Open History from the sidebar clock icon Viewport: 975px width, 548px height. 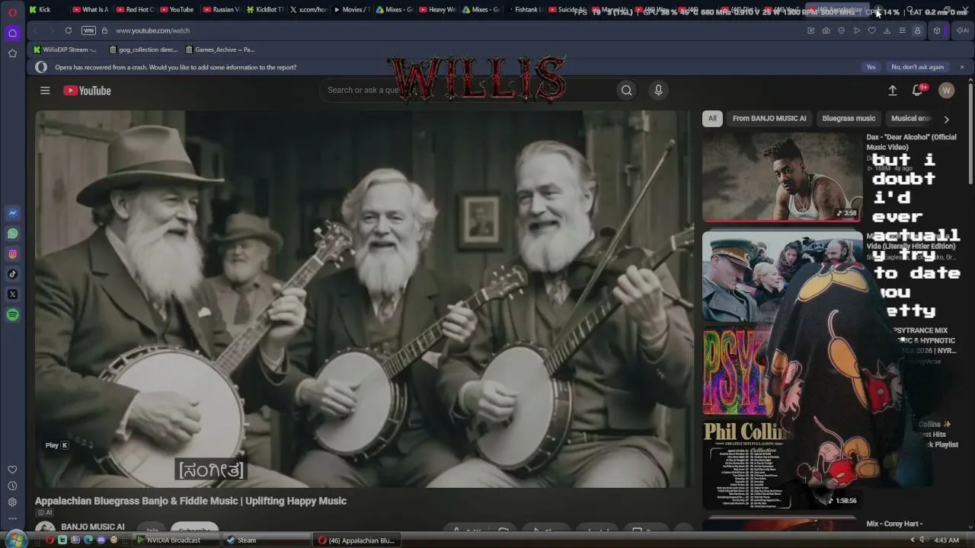point(12,486)
